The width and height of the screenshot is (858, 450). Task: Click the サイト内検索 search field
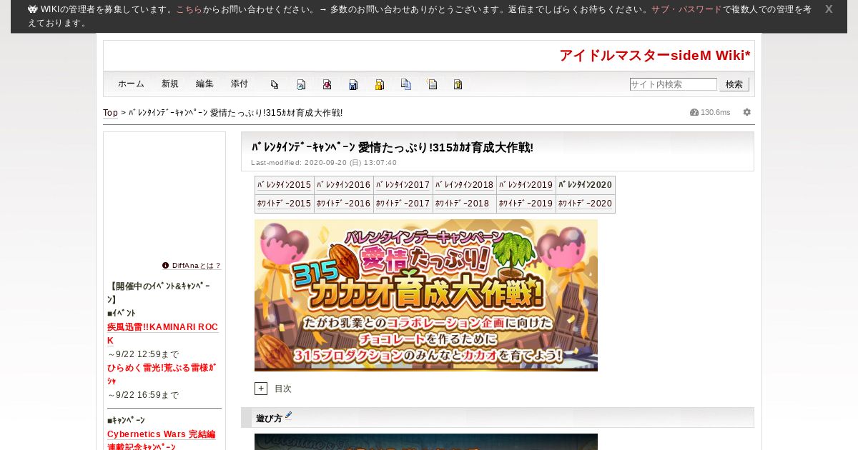(673, 84)
